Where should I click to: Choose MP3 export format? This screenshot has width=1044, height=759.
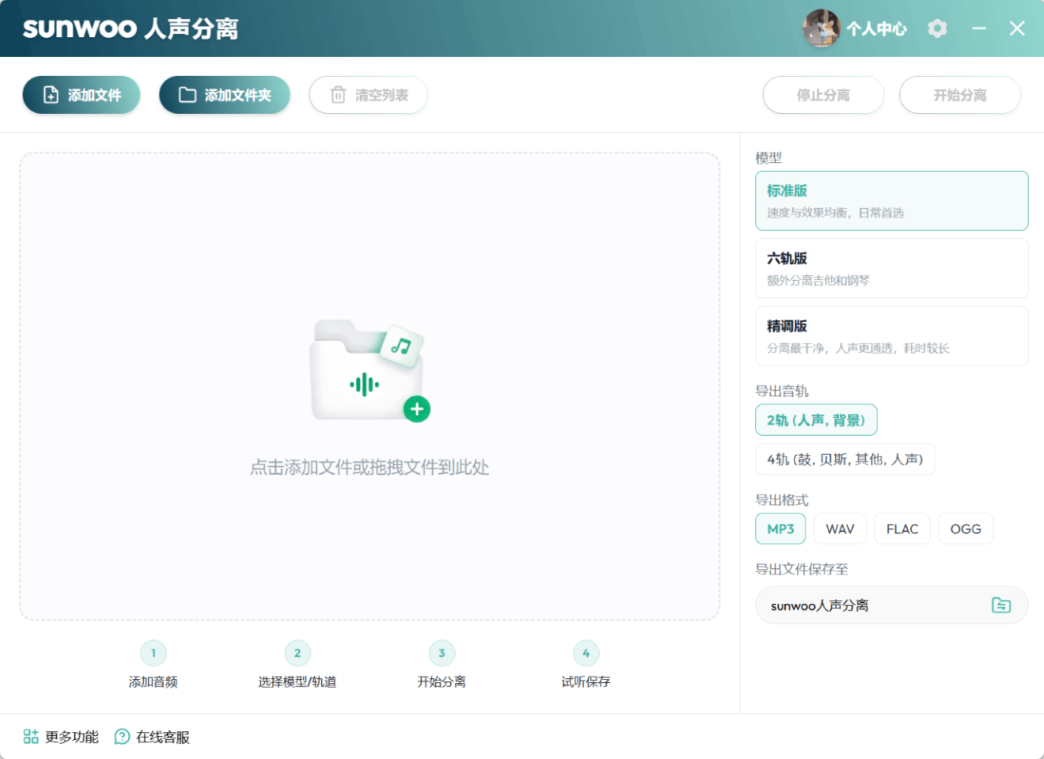(x=781, y=529)
